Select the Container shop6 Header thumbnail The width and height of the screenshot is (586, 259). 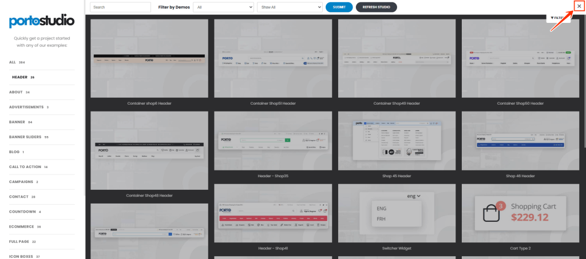(149, 58)
